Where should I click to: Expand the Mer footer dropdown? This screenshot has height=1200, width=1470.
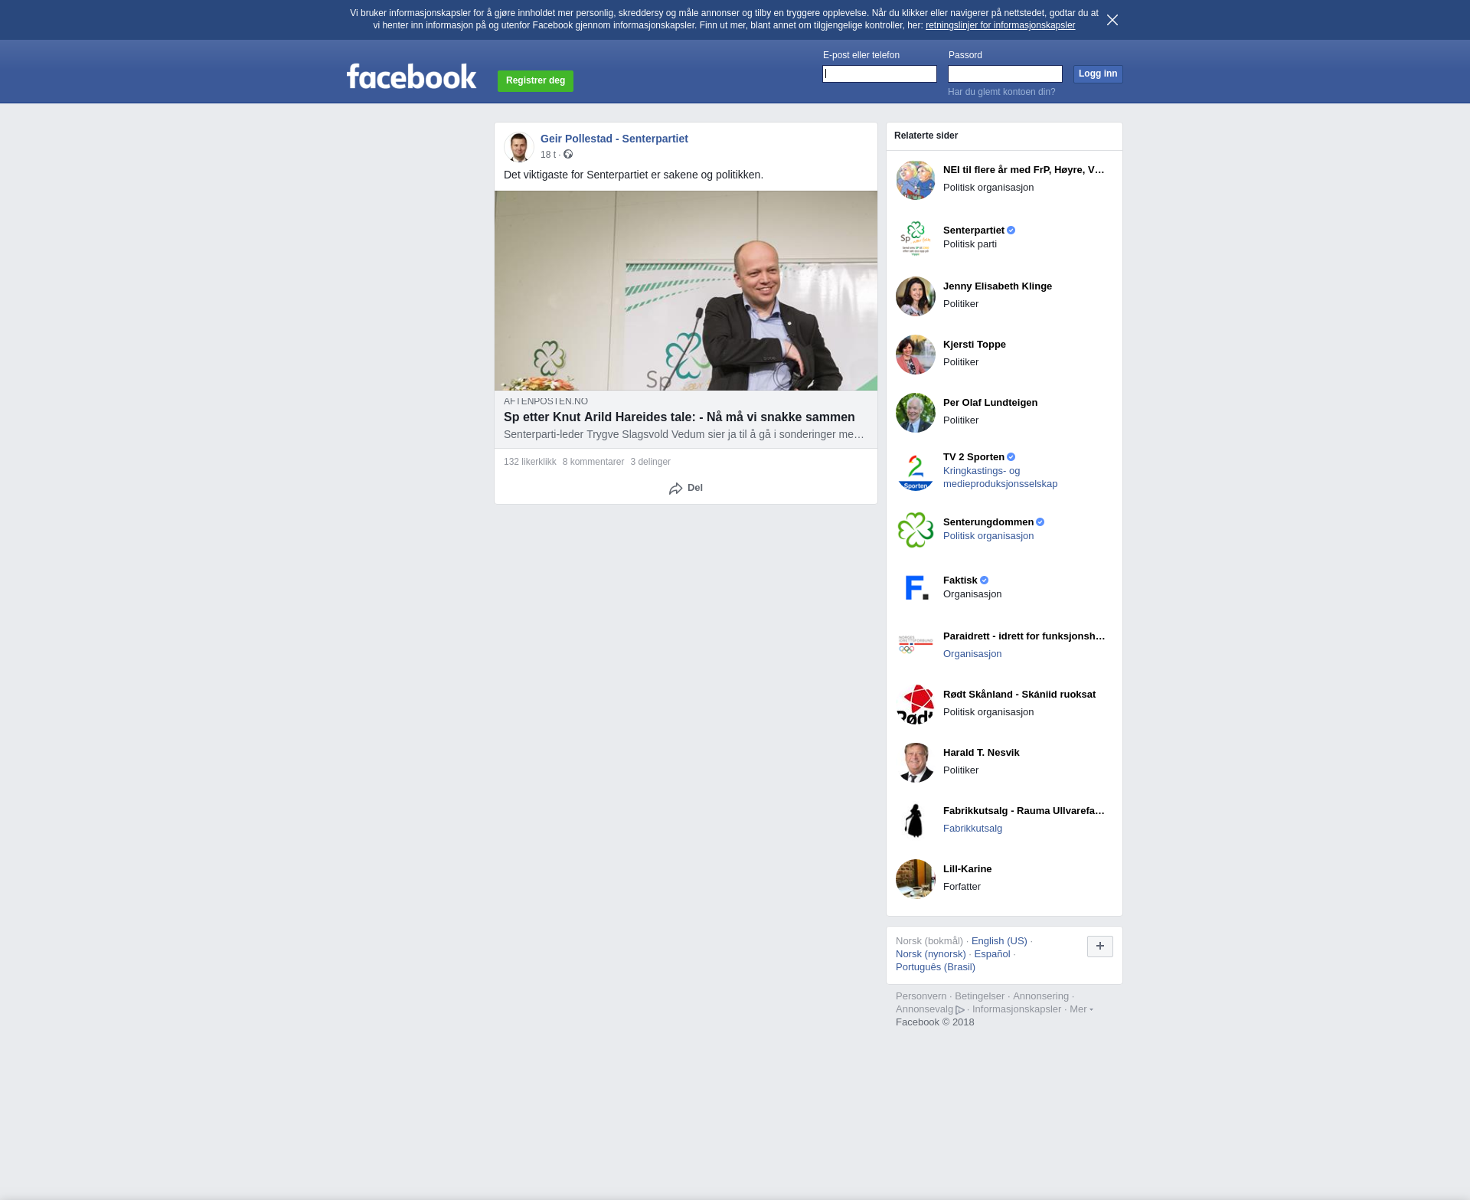(1081, 1009)
